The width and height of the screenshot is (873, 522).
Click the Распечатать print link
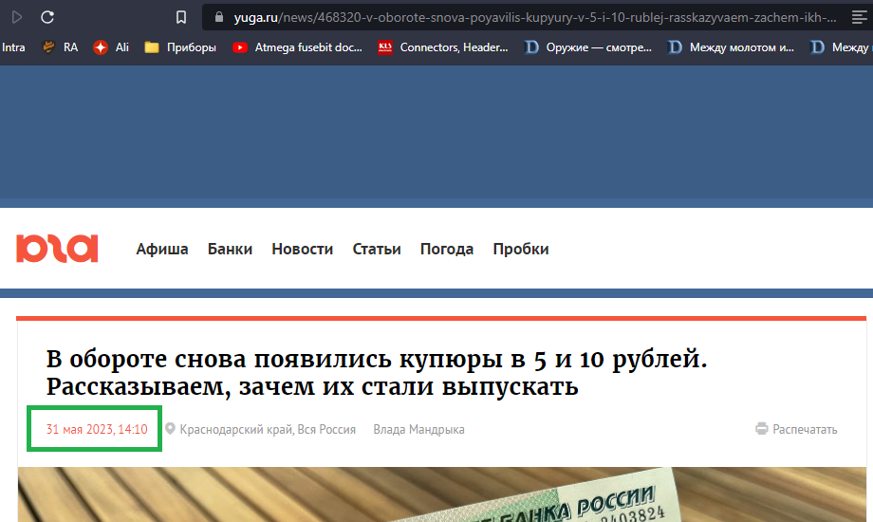(x=805, y=430)
